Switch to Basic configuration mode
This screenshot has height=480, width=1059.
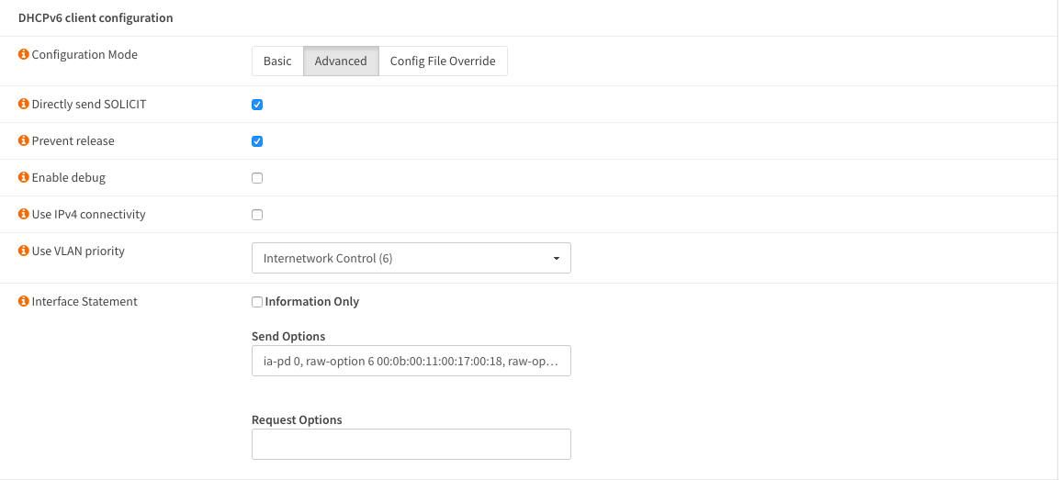pyautogui.click(x=277, y=61)
